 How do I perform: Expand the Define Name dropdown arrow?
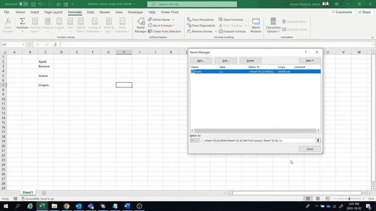point(173,19)
